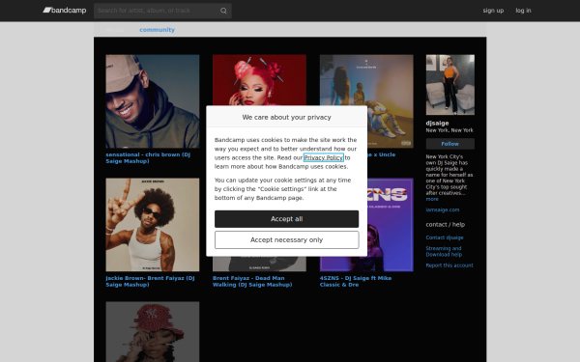The image size is (580, 362).
Task: Open the Privacy Policy link
Action: click(x=324, y=157)
